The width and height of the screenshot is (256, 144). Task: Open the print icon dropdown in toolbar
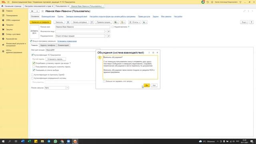(x=144, y=22)
